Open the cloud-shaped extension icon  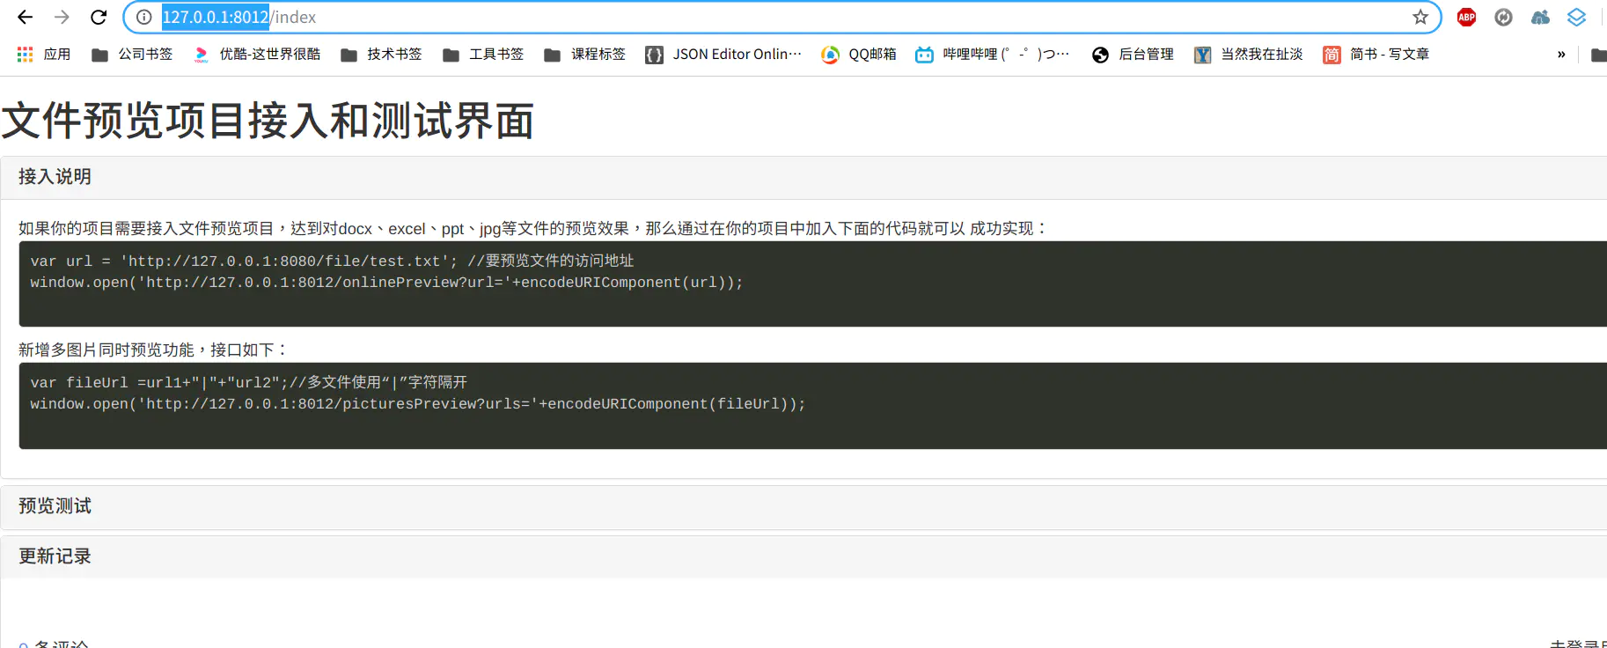point(1540,17)
